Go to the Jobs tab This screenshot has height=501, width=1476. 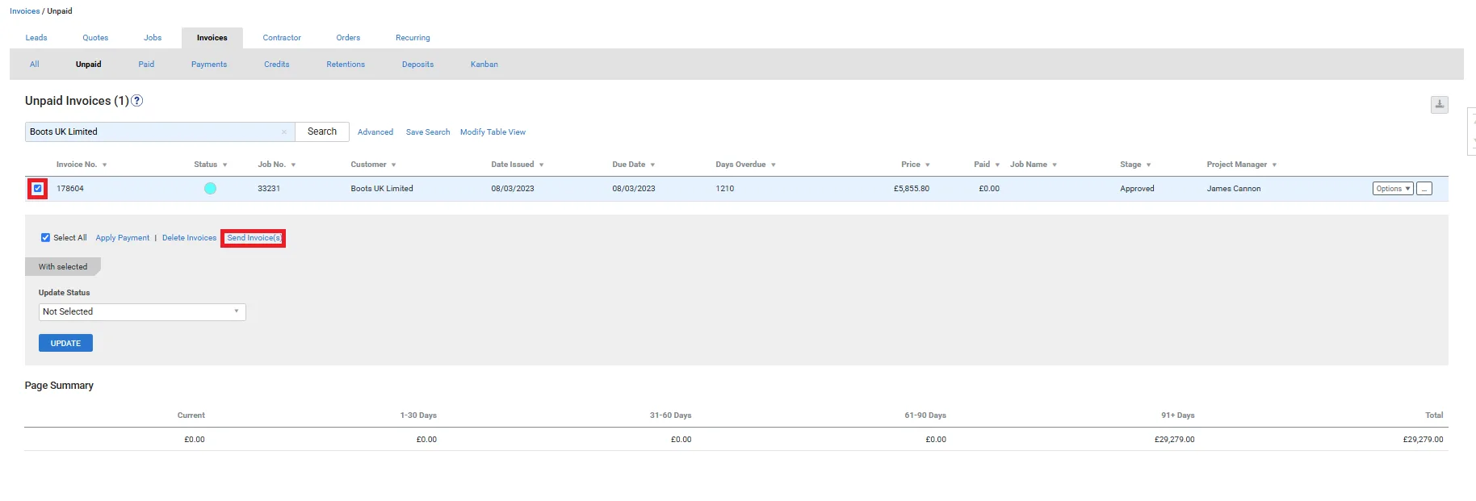coord(153,38)
